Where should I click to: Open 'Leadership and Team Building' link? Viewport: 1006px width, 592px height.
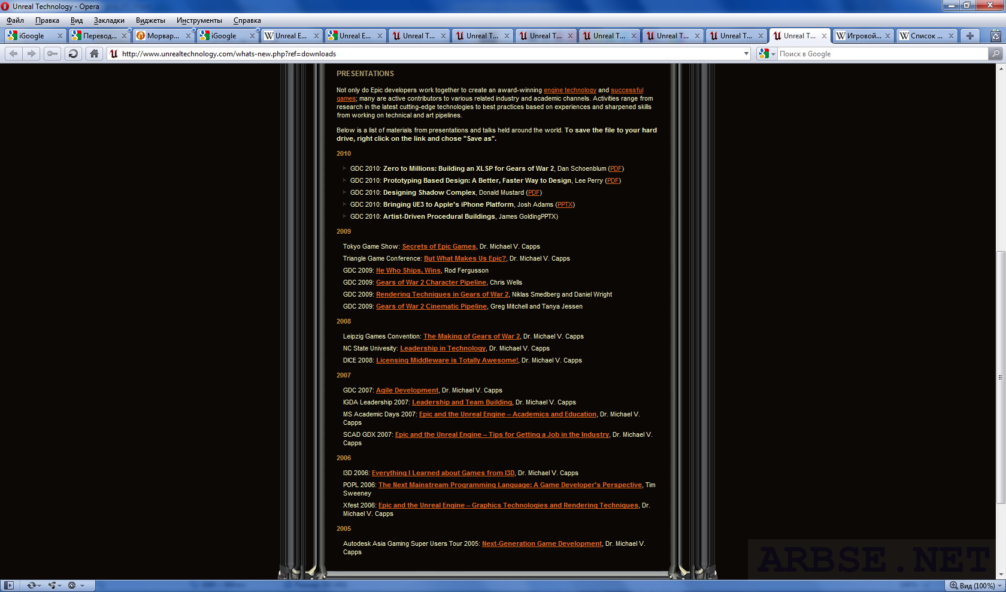(462, 402)
